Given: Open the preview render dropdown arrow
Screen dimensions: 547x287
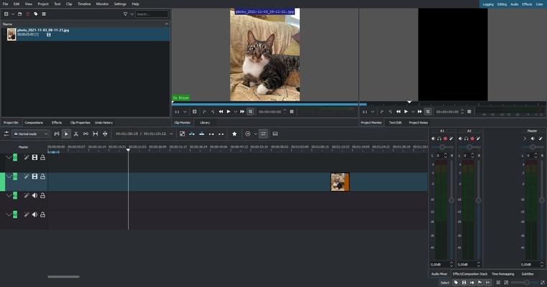Looking at the screenshot, I should click(x=255, y=133).
